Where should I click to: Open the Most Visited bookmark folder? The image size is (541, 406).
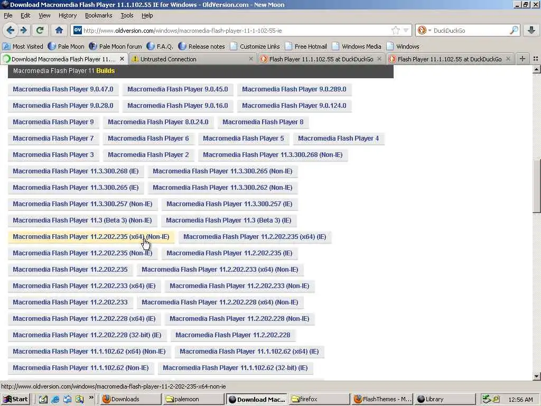pos(23,47)
